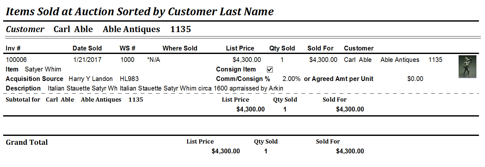The width and height of the screenshot is (485, 167).
Task: Click the WS # column header
Action: coord(127,48)
